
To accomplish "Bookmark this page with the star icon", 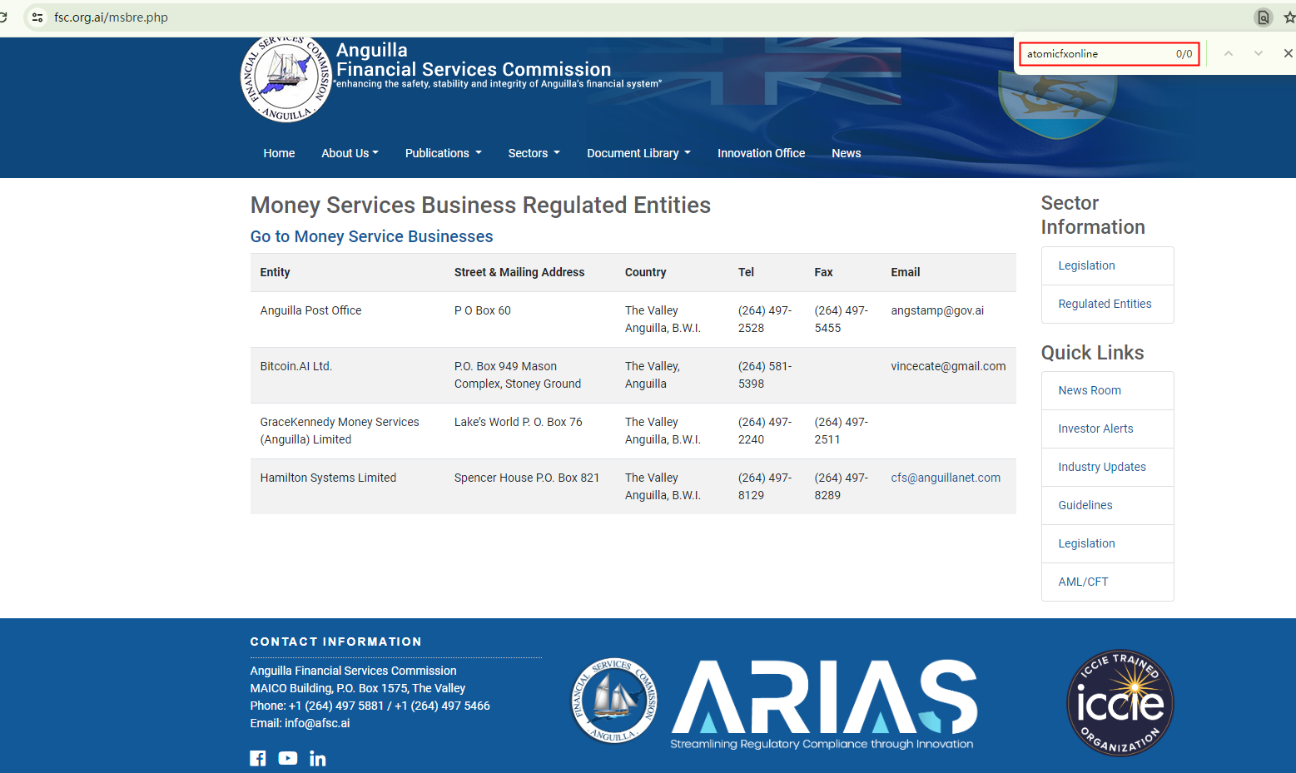I will pos(1289,17).
